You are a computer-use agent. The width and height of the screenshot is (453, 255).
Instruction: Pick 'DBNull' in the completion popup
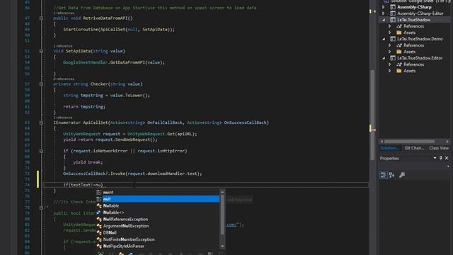coord(110,233)
